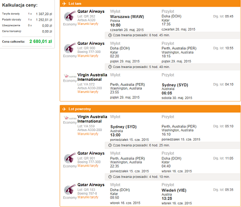Click flight duration Dłg. lot: 10:55
Screen dimensions: 241x207
click(223, 48)
